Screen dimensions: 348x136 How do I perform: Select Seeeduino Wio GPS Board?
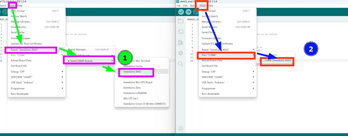click(x=142, y=82)
